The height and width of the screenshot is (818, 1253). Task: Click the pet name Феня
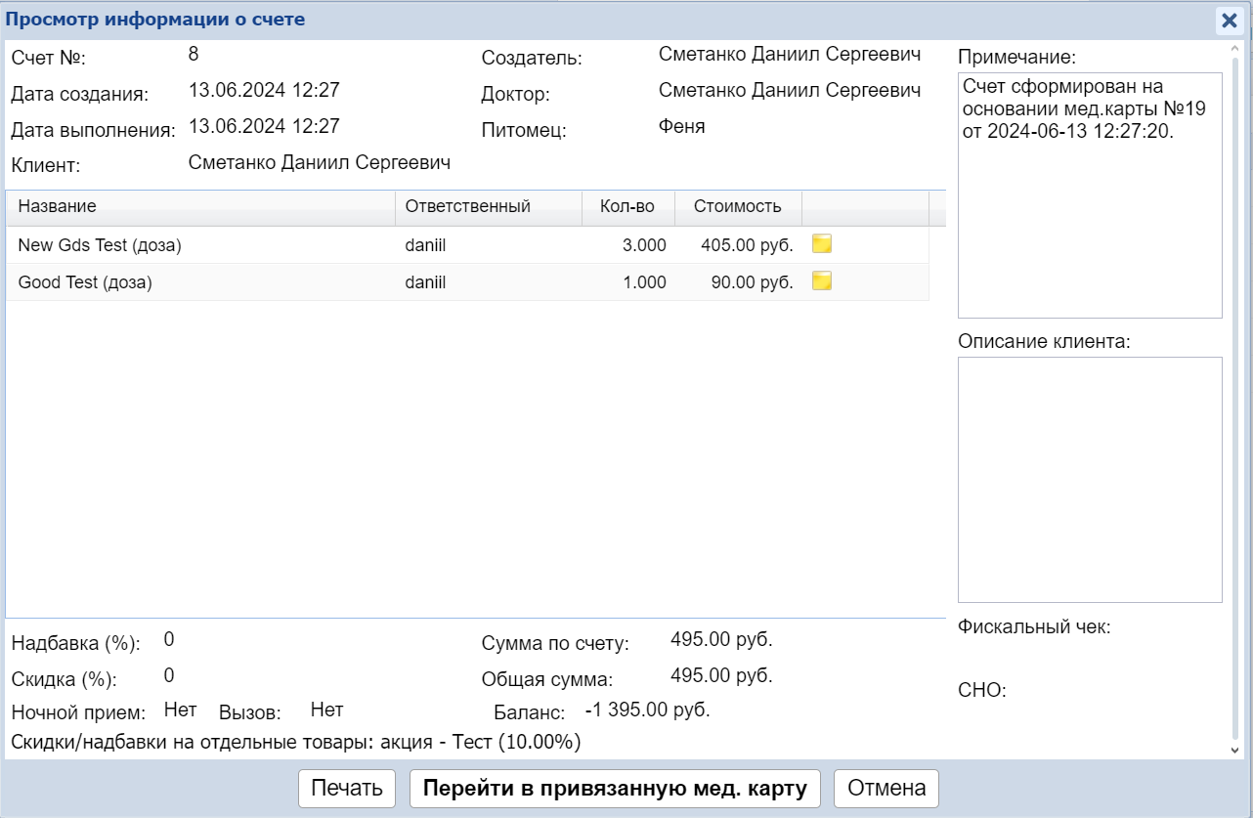pos(681,127)
